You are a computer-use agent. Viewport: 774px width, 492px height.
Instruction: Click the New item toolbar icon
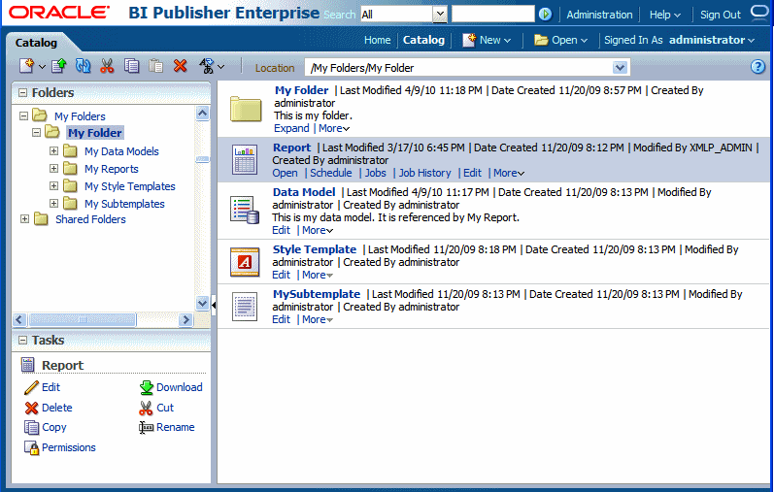pyautogui.click(x=26, y=66)
